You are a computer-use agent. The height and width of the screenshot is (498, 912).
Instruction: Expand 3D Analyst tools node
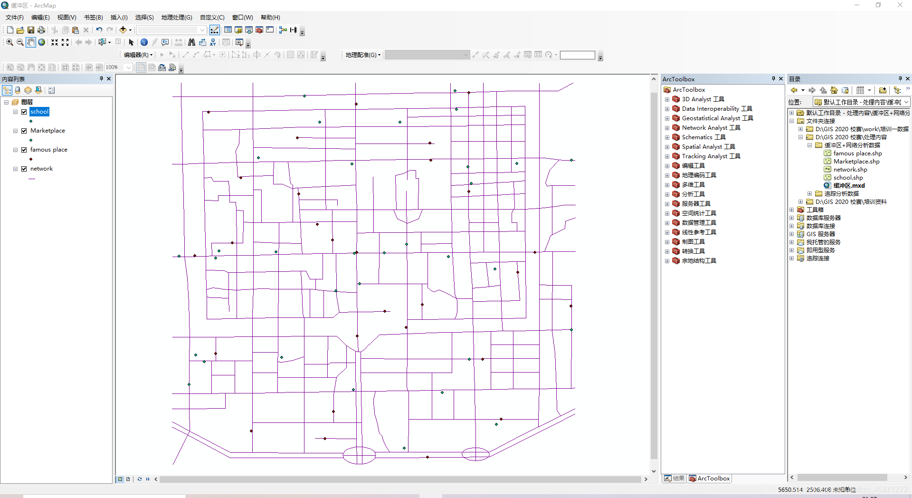click(667, 99)
